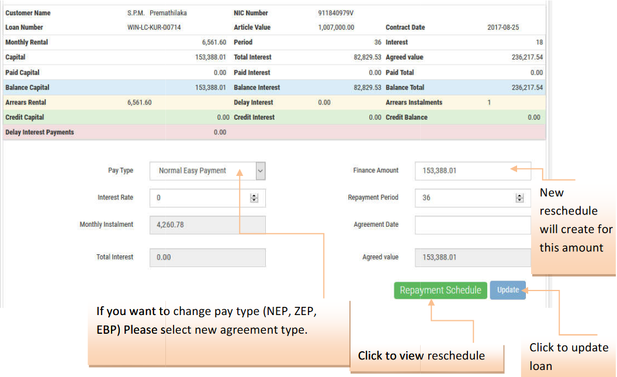Click the Monthly Instalment read-only field
This screenshot has height=377, width=617.
[207, 225]
